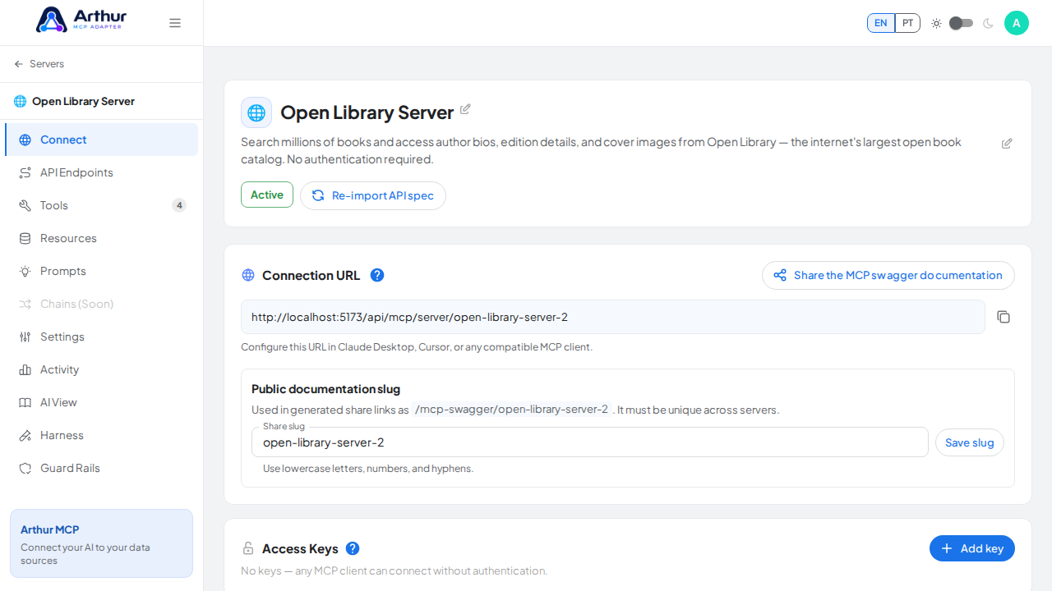Switch language to EN
The image size is (1052, 591).
click(x=881, y=23)
